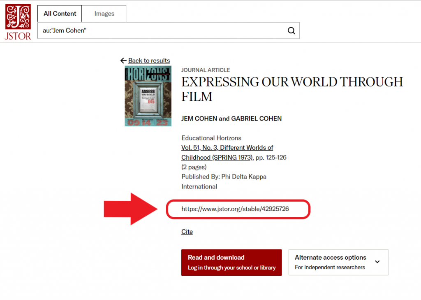421x300 pixels.
Task: Open the Educational Horizons cover thumbnail
Action: click(x=148, y=96)
